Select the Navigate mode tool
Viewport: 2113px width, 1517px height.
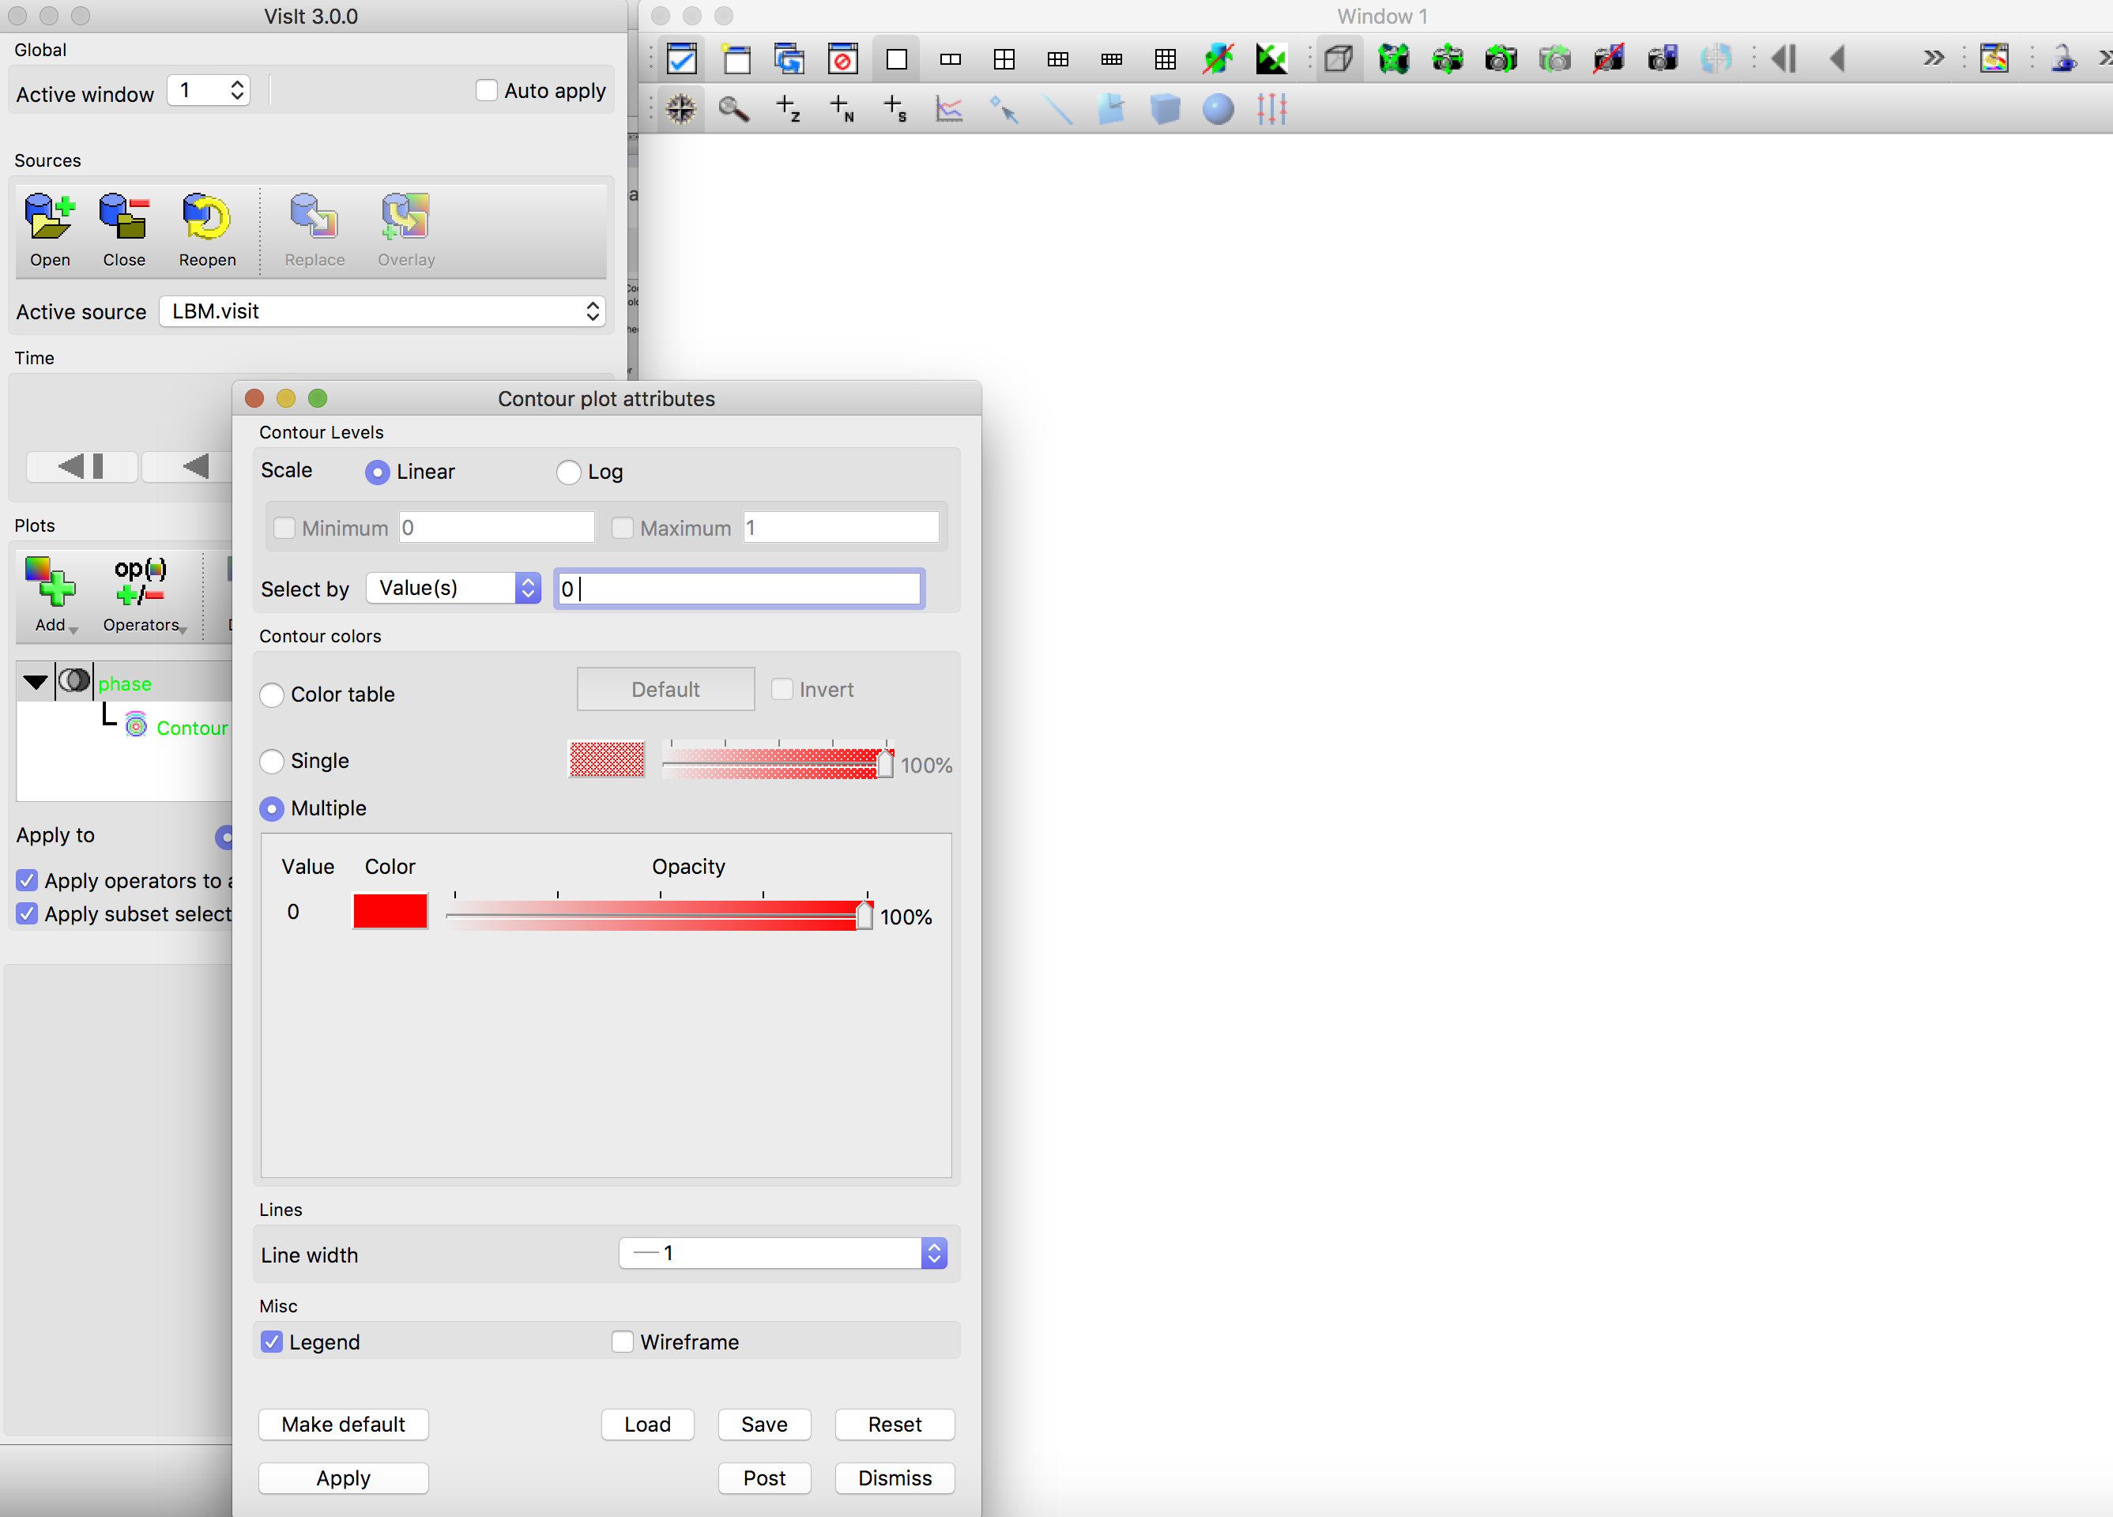(681, 110)
